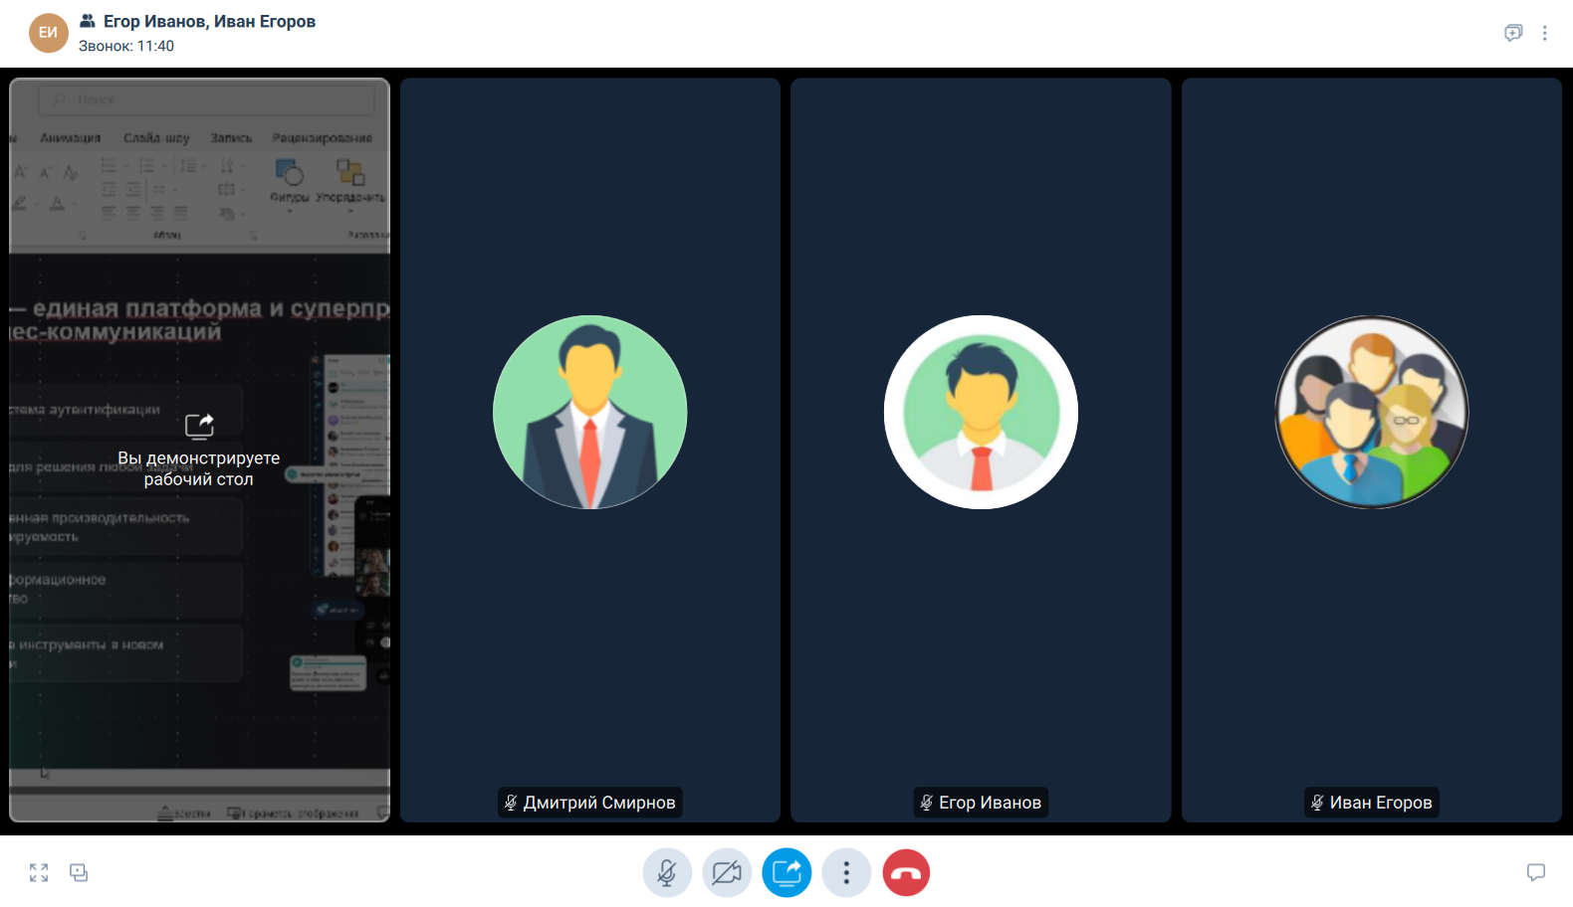
Task: Click the ЕИ group avatar
Action: [x=48, y=33]
